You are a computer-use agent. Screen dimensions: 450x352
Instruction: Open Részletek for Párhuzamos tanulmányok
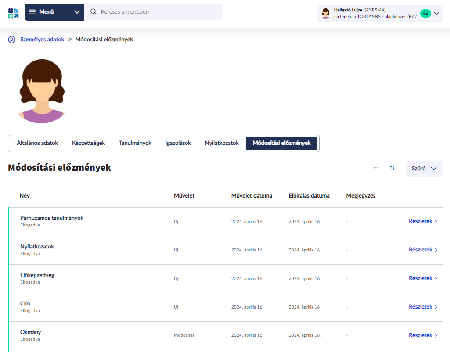point(423,221)
